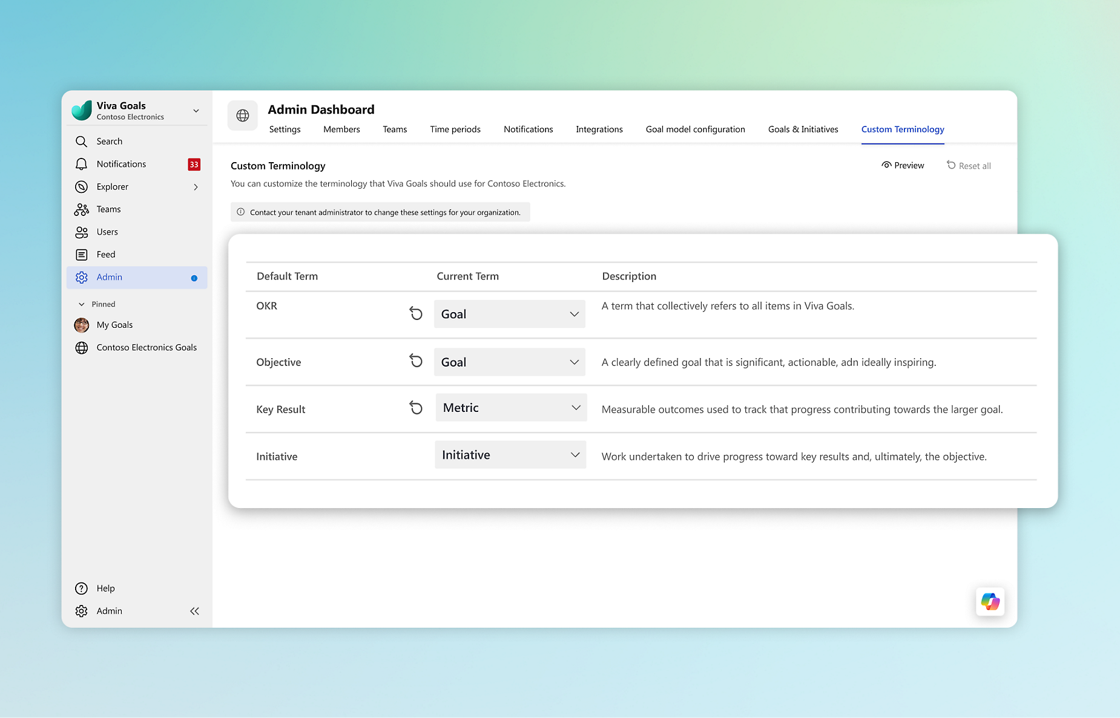Click the Admin Dashboard globe icon
1120x718 pixels.
pyautogui.click(x=243, y=116)
